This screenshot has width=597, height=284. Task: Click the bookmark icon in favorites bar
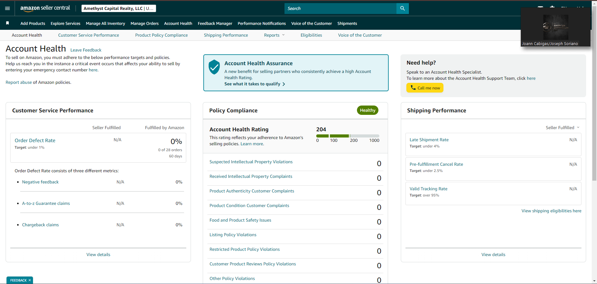pyautogui.click(x=7, y=23)
